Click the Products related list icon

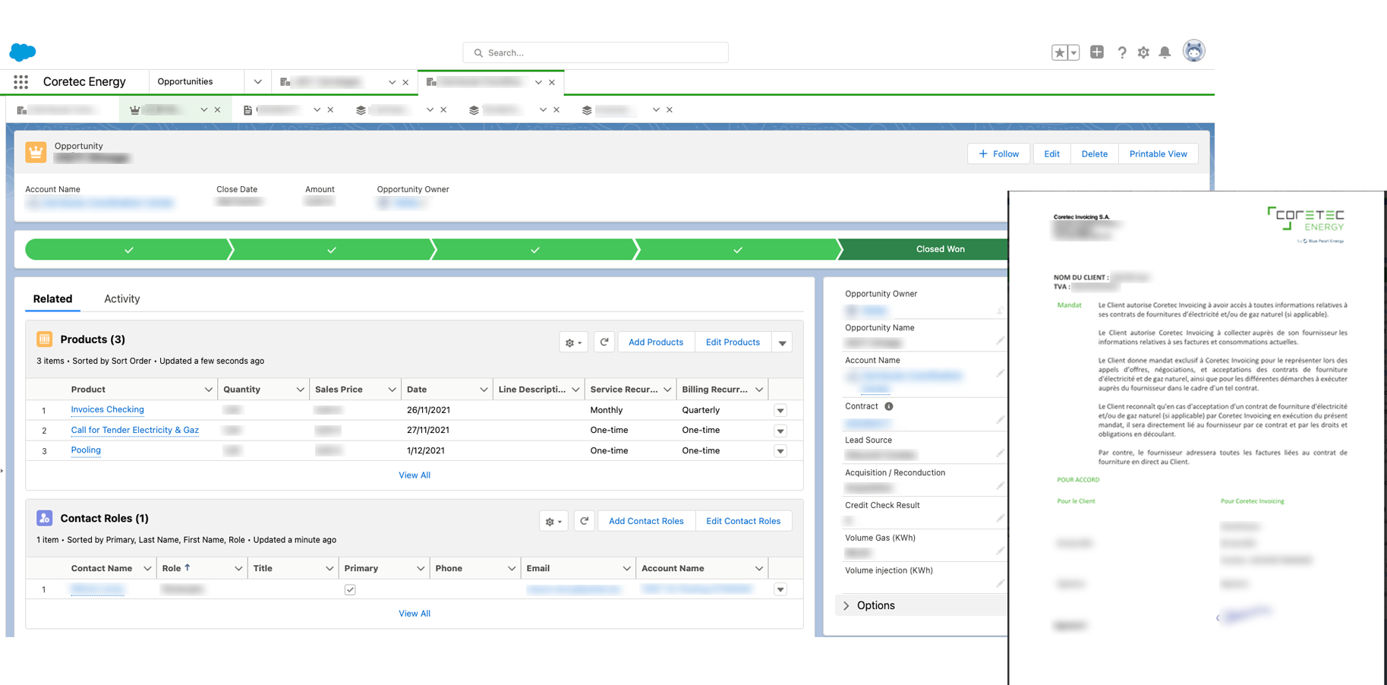(x=44, y=339)
